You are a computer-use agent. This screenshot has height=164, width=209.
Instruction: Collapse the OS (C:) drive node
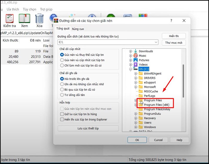(x=131, y=69)
